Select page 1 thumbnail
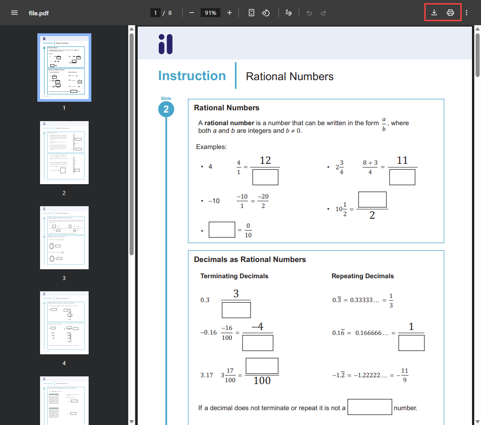This screenshot has width=481, height=425. [64, 68]
